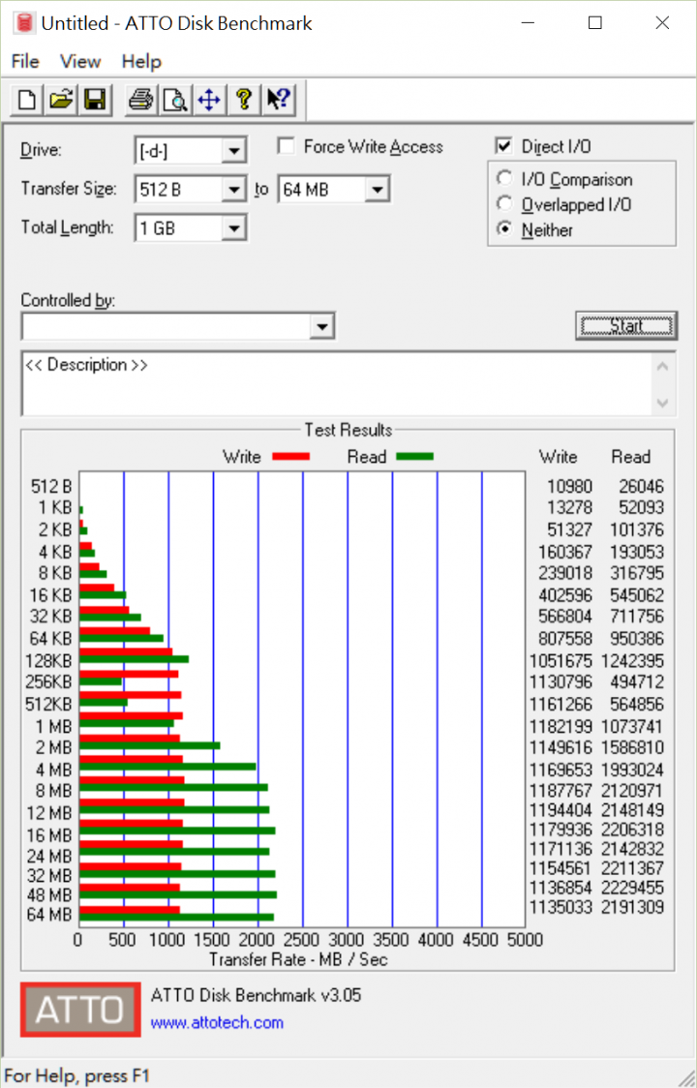Image resolution: width=697 pixels, height=1088 pixels.
Task: Open Print Preview toolbar icon
Action: pos(175,100)
